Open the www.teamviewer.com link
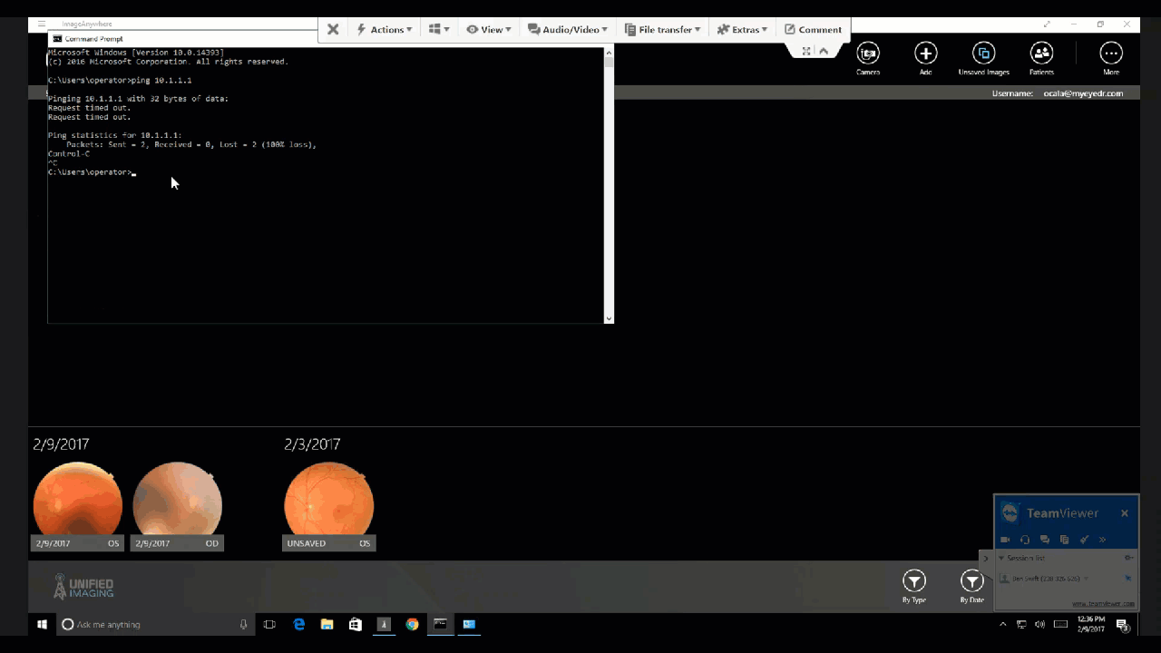This screenshot has width=1161, height=653. tap(1102, 604)
